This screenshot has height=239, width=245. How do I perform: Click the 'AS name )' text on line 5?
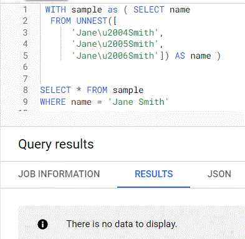(x=198, y=56)
